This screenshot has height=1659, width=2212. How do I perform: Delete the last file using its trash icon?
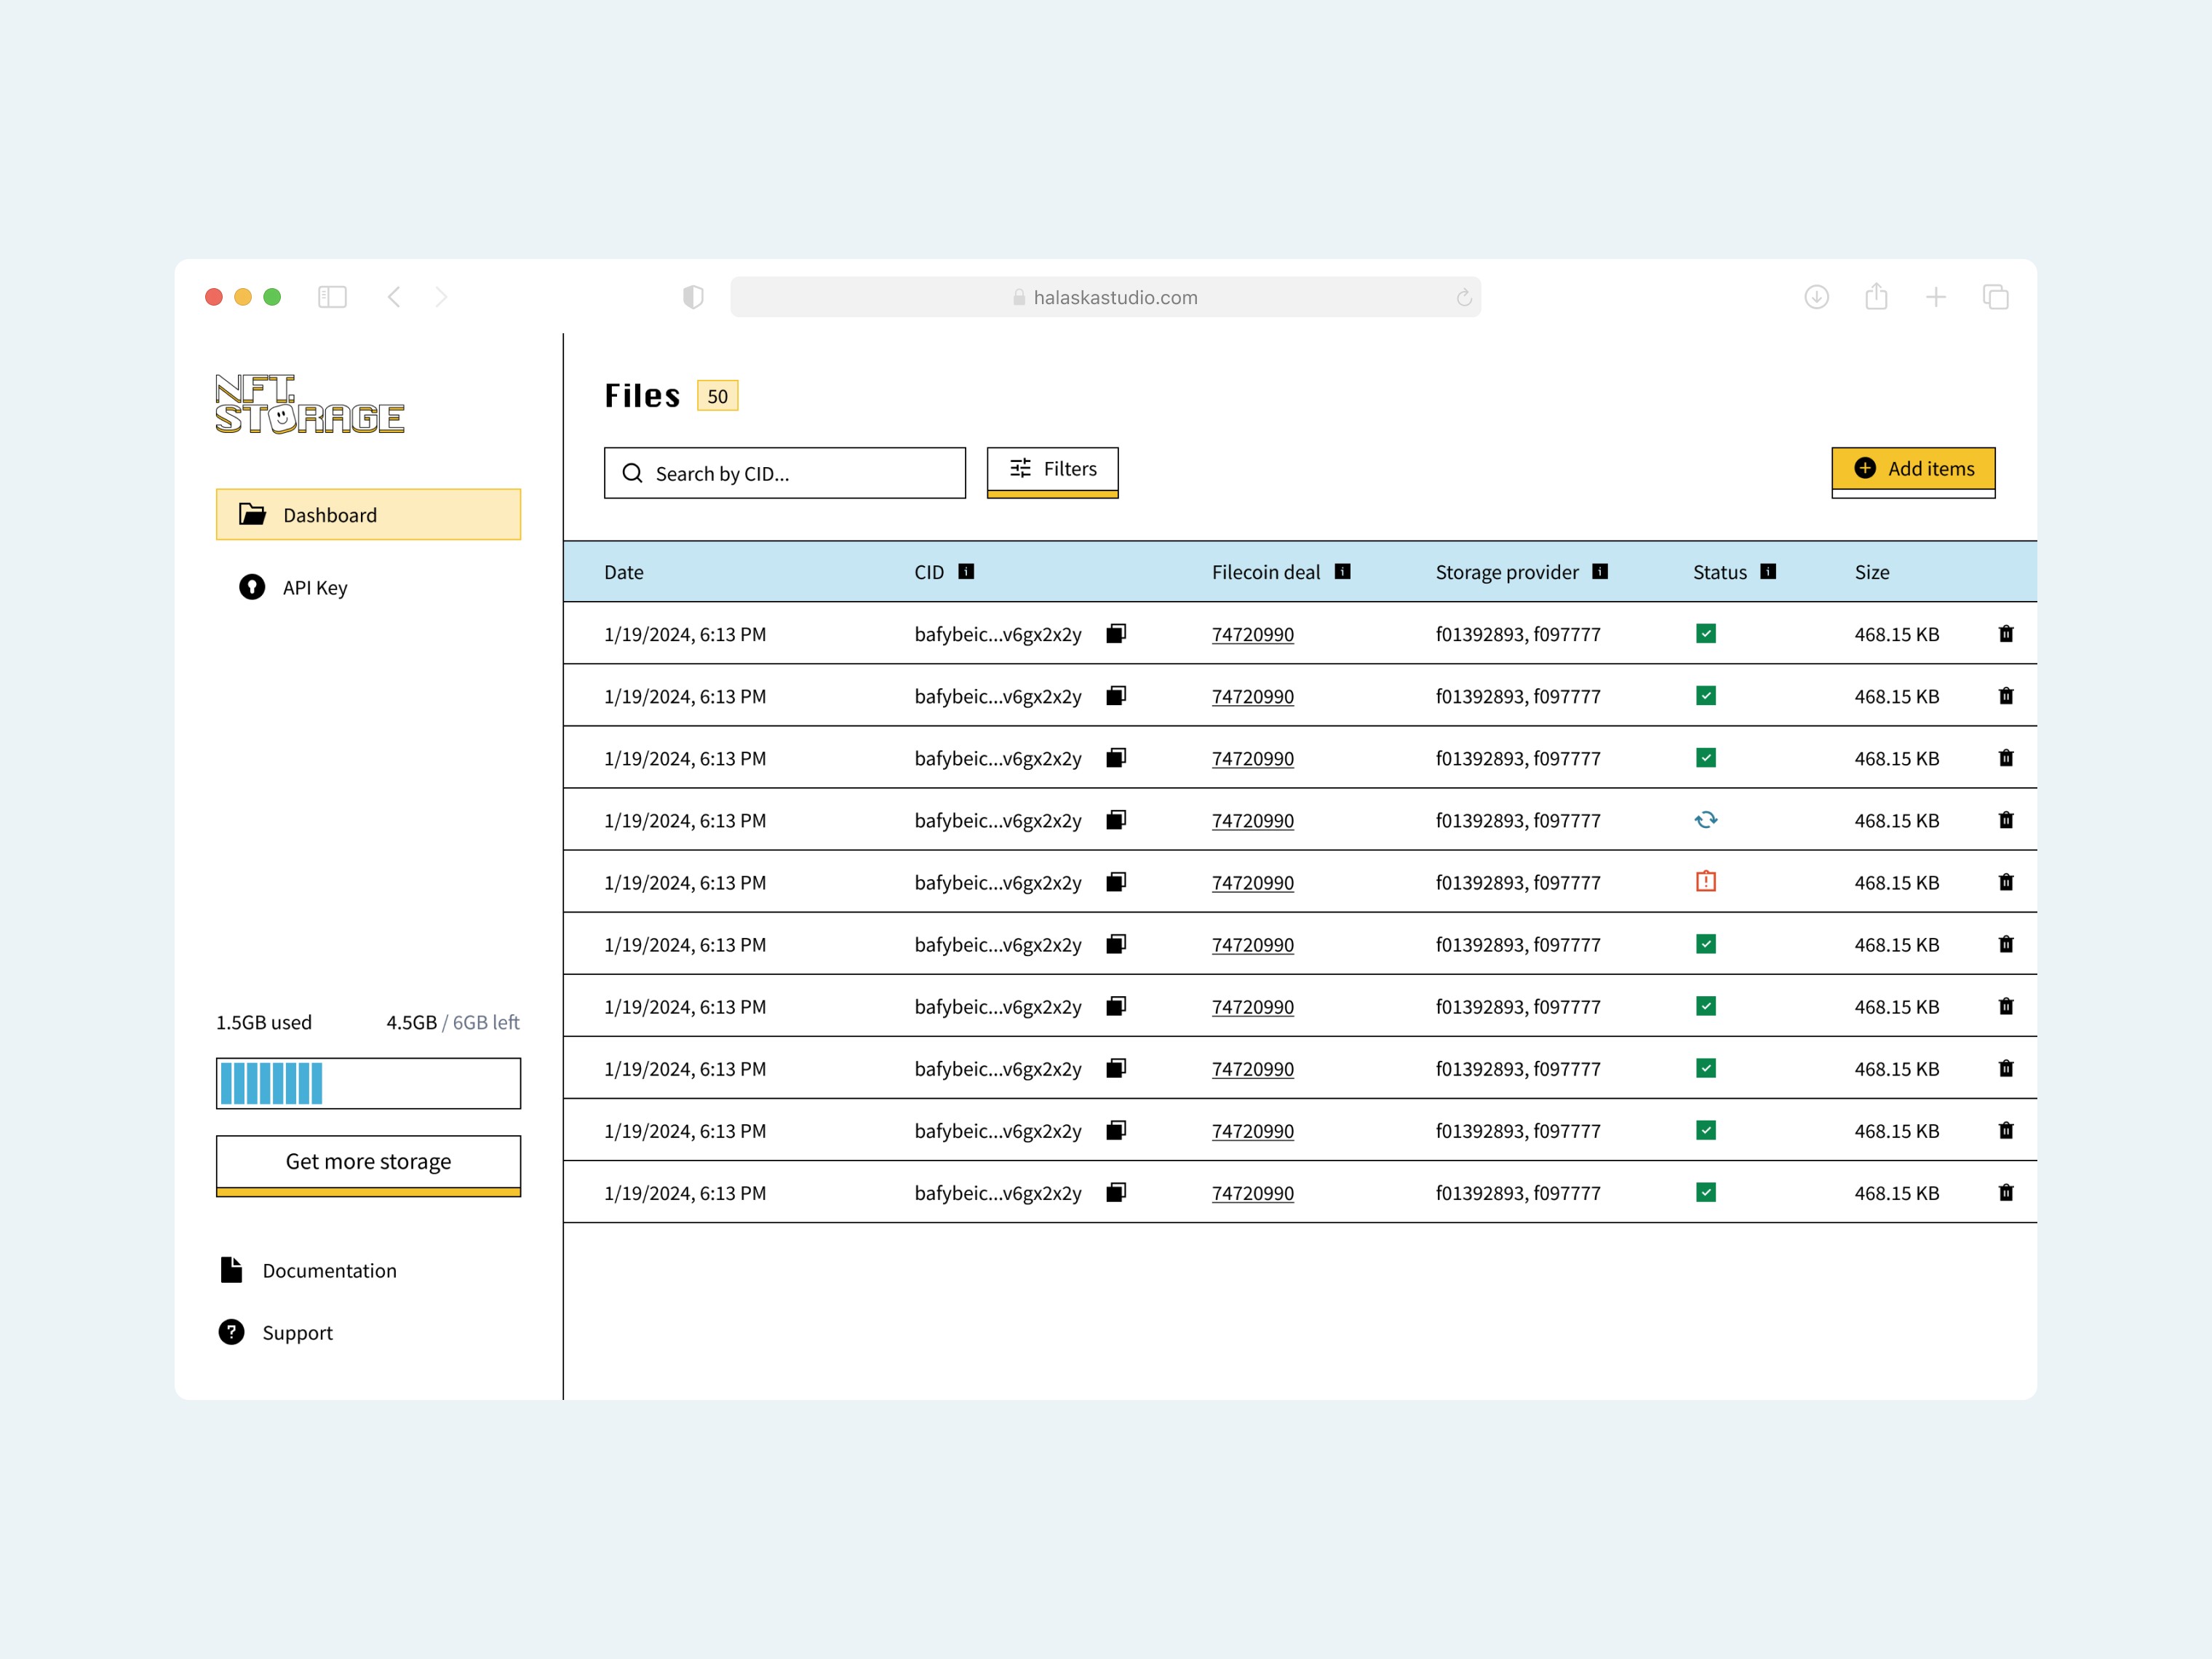click(x=2007, y=1192)
